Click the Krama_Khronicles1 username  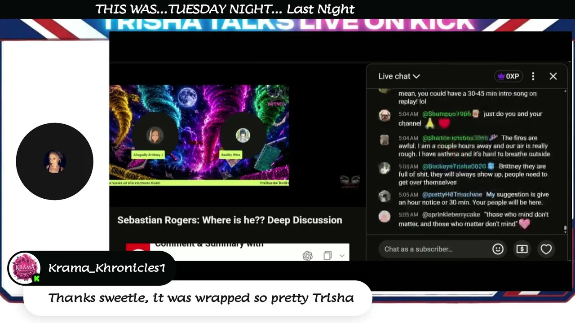[x=107, y=268]
